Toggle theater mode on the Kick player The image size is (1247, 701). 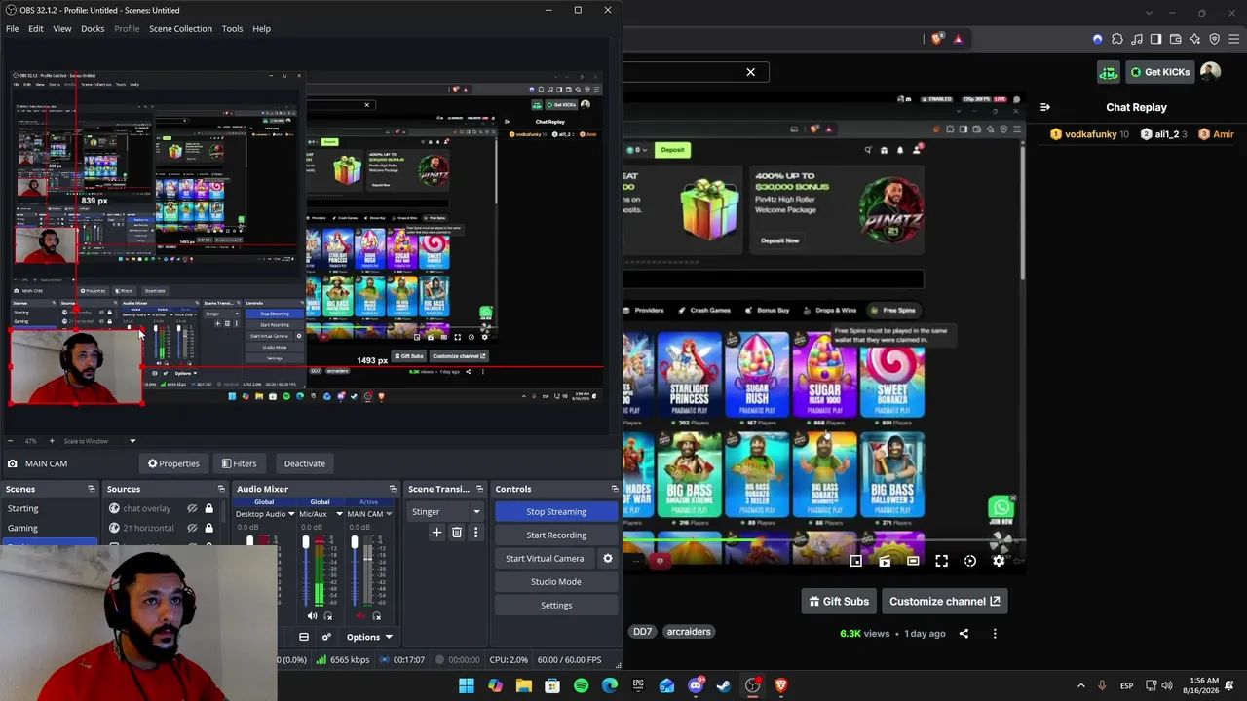coord(913,561)
